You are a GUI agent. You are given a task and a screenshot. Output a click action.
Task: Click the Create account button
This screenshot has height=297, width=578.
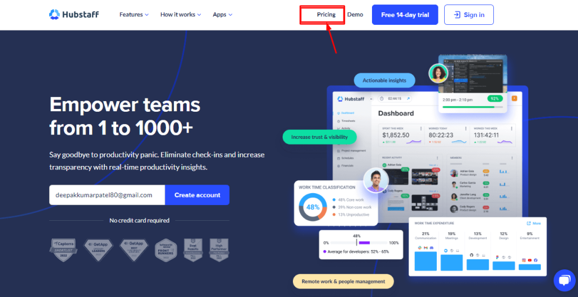click(197, 195)
